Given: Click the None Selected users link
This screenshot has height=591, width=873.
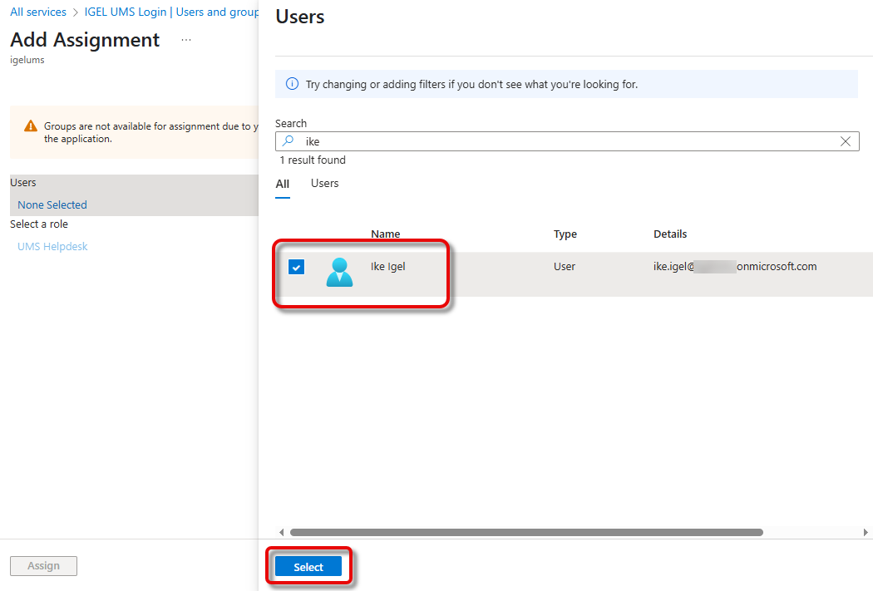Looking at the screenshot, I should 52,204.
